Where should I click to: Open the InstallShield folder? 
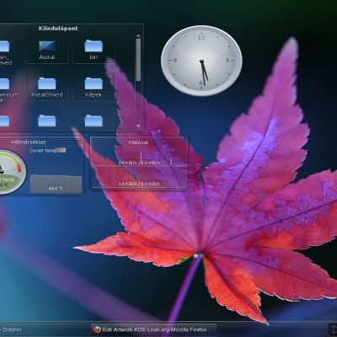coord(47,88)
